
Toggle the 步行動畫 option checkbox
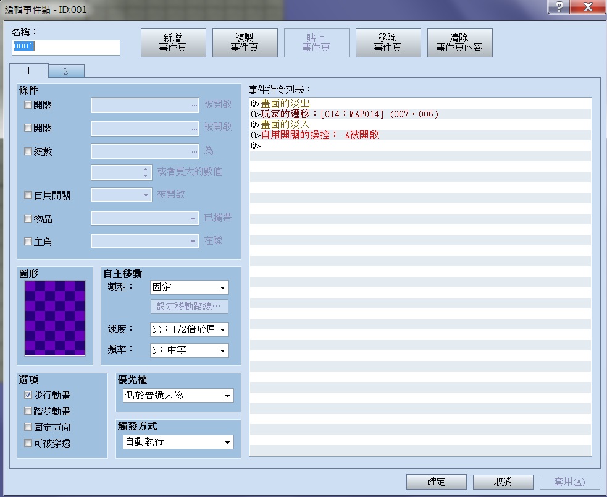pyautogui.click(x=28, y=394)
